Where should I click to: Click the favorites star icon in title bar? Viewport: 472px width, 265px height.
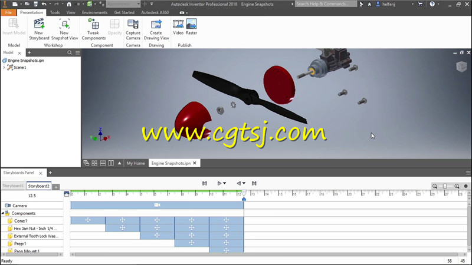[369, 4]
